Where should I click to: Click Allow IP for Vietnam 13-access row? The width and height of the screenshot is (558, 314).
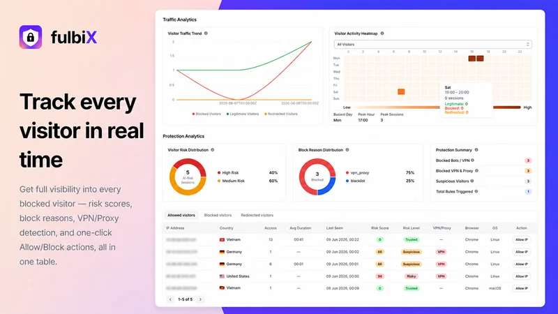click(x=521, y=239)
